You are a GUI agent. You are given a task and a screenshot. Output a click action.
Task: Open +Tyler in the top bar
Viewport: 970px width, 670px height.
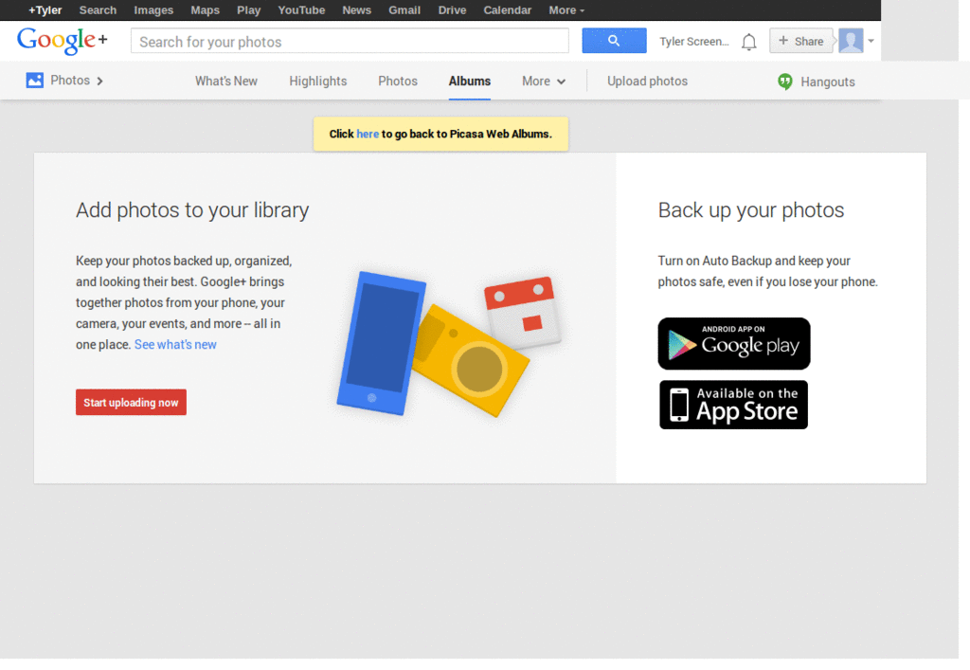point(45,9)
